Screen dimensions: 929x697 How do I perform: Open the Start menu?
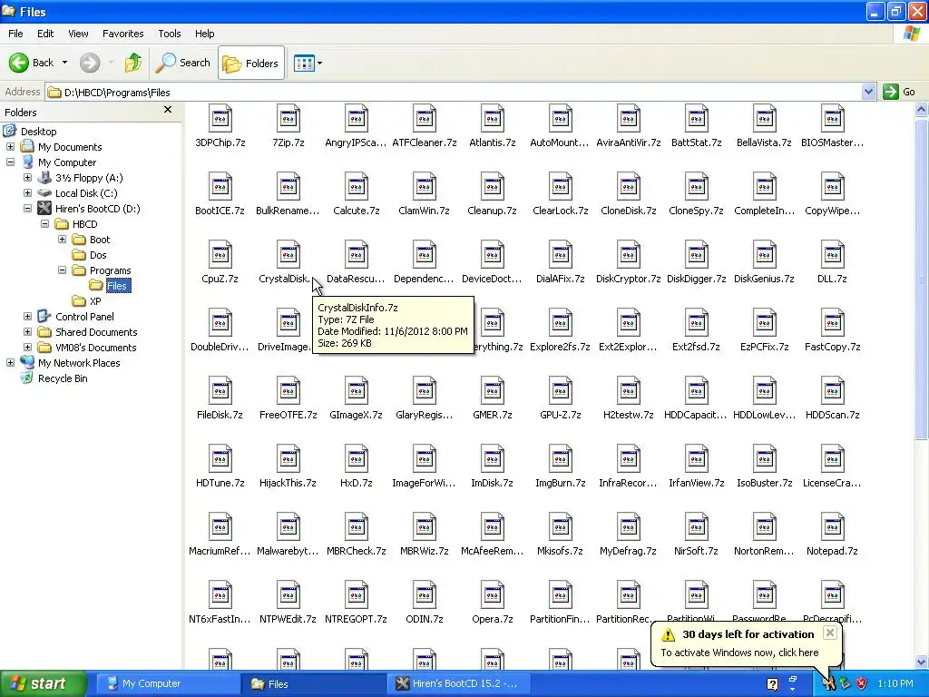coord(43,684)
